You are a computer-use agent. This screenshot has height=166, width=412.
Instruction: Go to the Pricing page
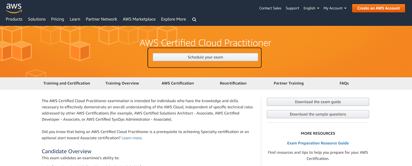57,19
